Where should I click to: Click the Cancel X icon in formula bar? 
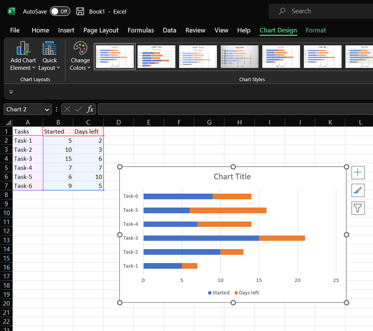67,109
